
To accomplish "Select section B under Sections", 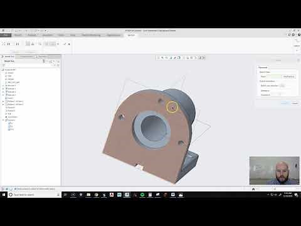I will [11, 126].
